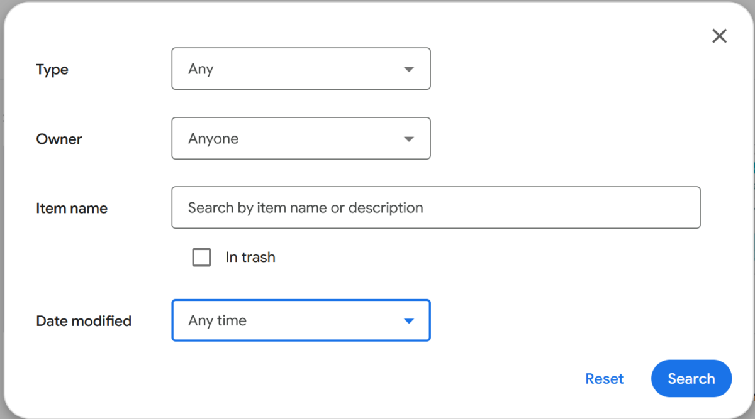Click the Owner field's caret icon
The height and width of the screenshot is (419, 755).
pyautogui.click(x=409, y=139)
